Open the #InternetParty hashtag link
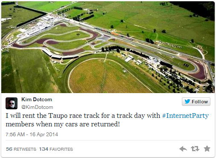 (185, 116)
